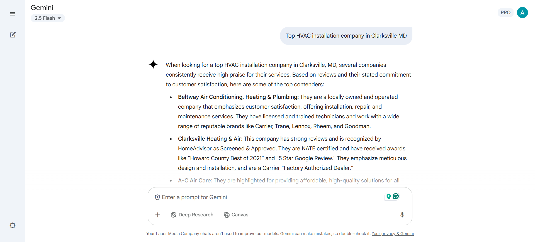Open Your privacy & Gemini link
The image size is (535, 242).
(x=393, y=234)
